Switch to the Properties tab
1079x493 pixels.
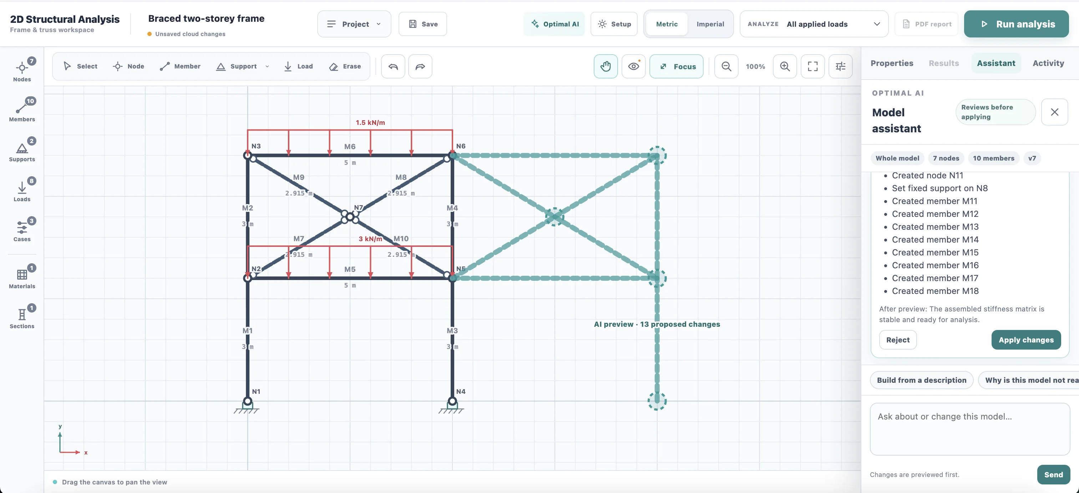pos(892,63)
